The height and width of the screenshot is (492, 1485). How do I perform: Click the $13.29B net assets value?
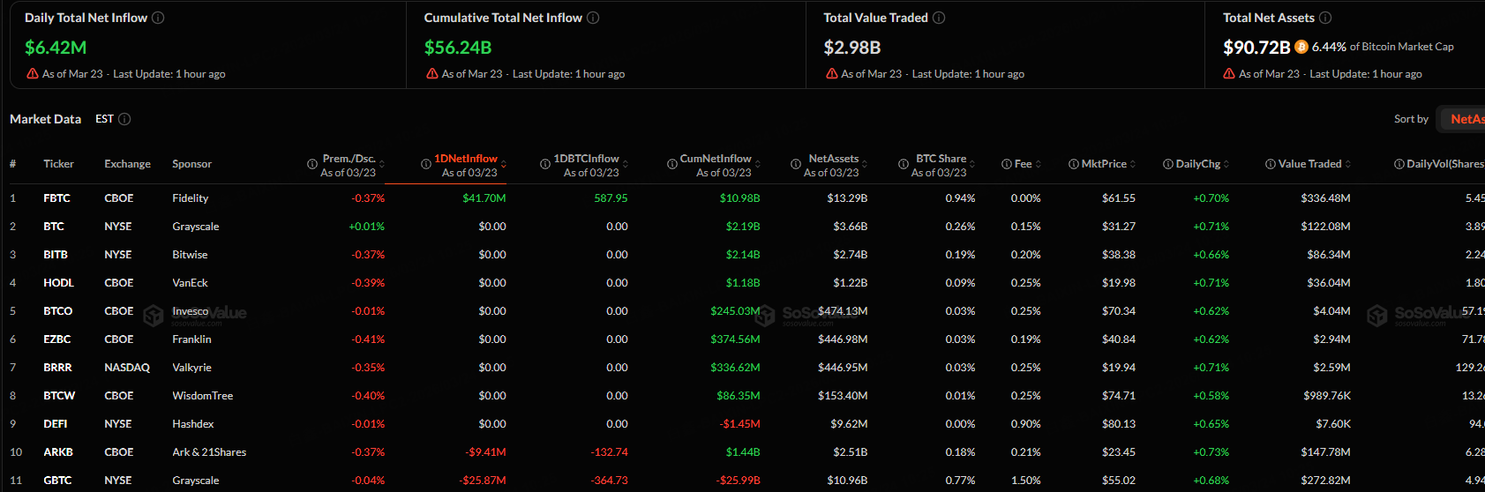coord(847,198)
